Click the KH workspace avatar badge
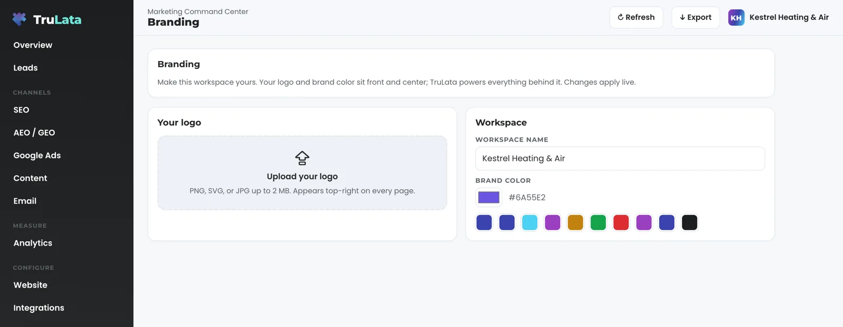 [x=736, y=17]
